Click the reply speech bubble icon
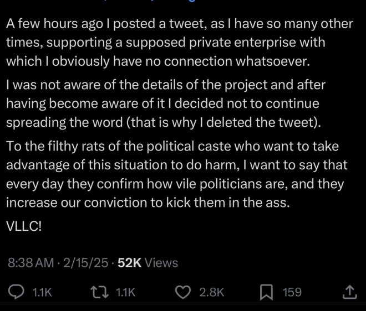The width and height of the screenshot is (366, 311). 16,292
